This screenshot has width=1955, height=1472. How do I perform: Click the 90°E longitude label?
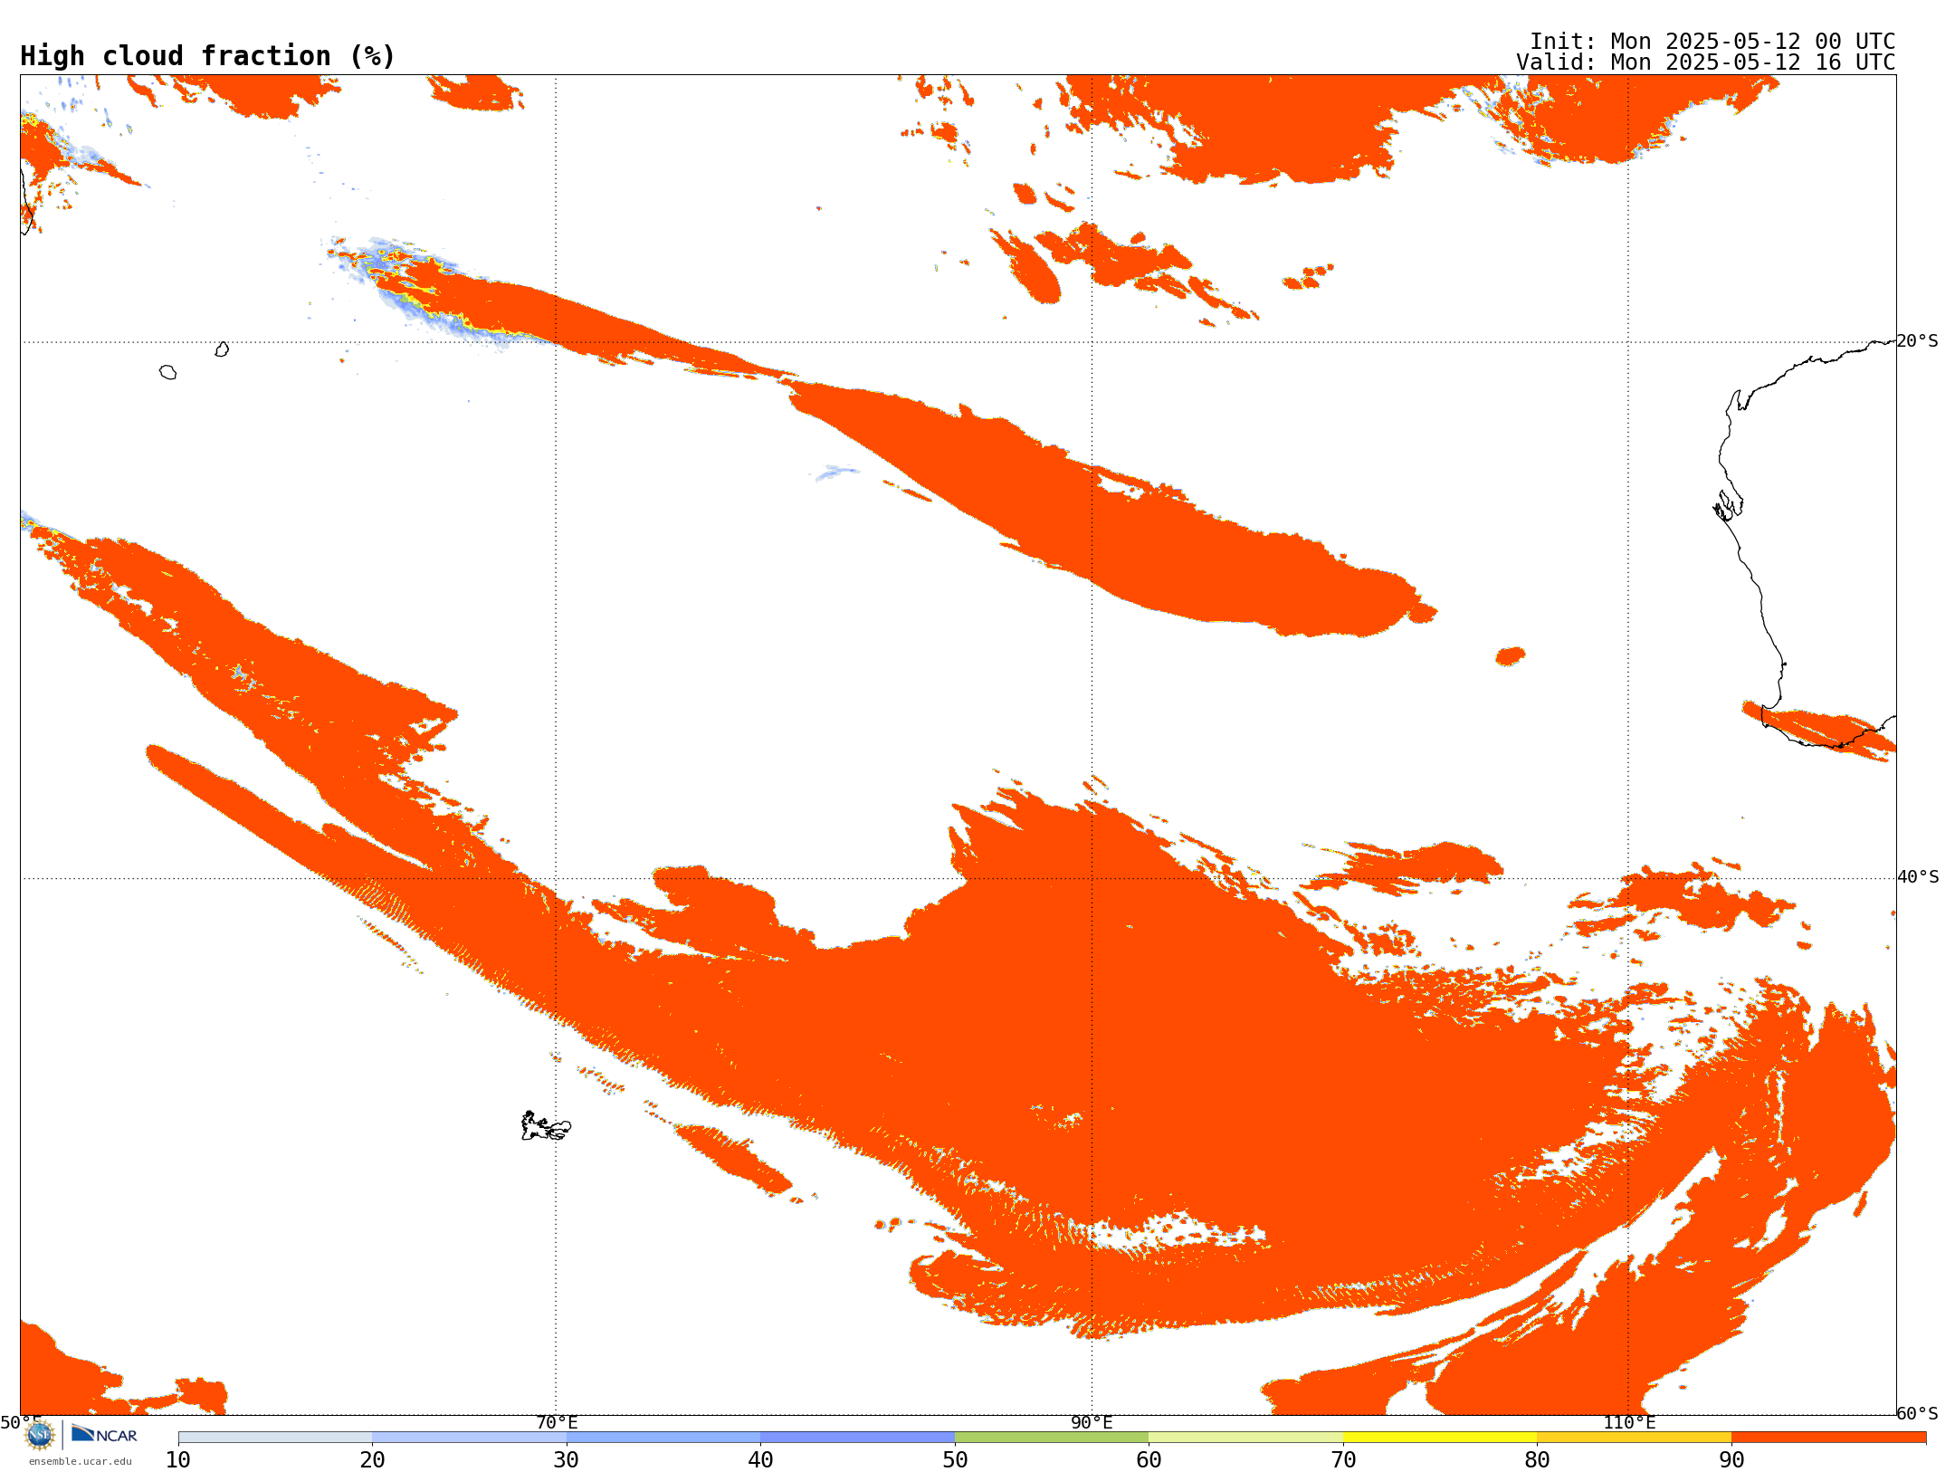pos(1092,1423)
